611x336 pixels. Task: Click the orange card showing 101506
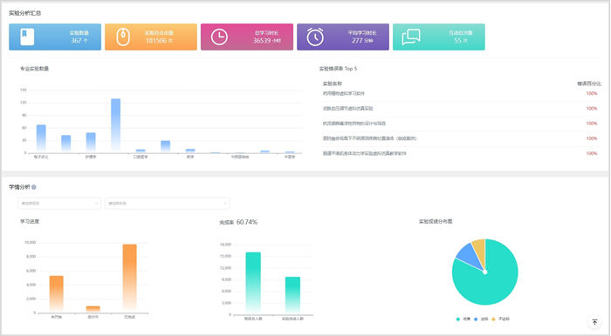(x=151, y=37)
